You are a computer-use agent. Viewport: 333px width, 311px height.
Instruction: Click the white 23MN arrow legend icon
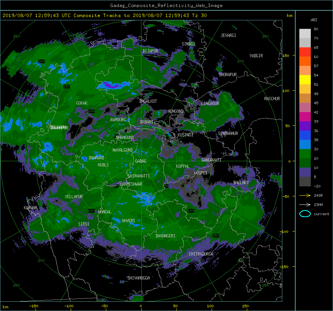305,205
